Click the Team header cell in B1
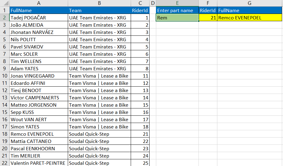 (99, 10)
